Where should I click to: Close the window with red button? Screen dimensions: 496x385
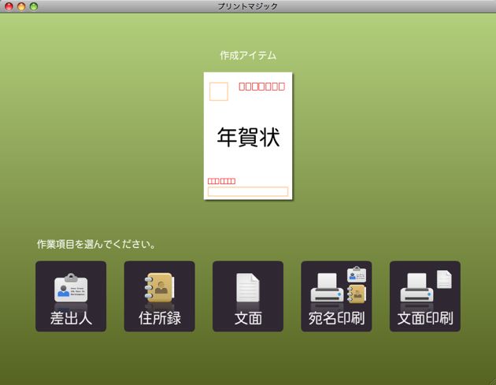(9, 6)
